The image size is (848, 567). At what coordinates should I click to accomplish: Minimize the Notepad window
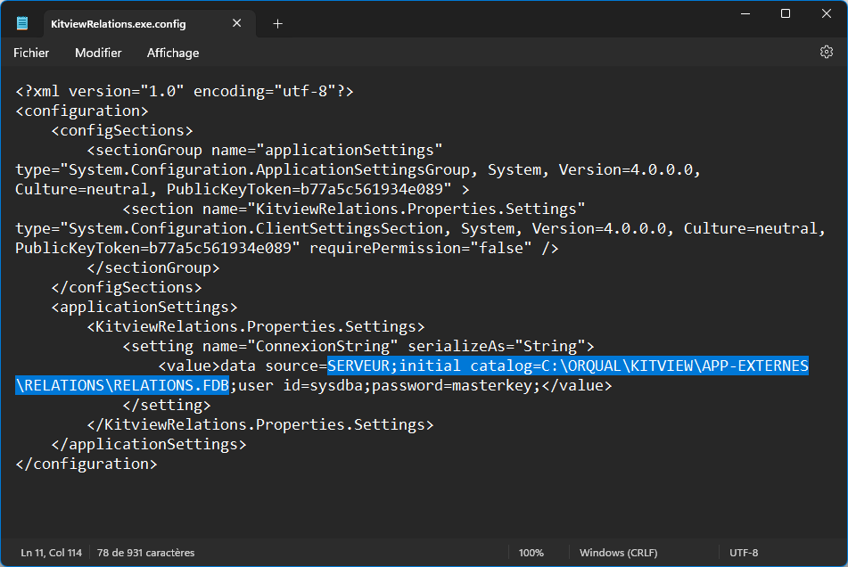point(745,13)
